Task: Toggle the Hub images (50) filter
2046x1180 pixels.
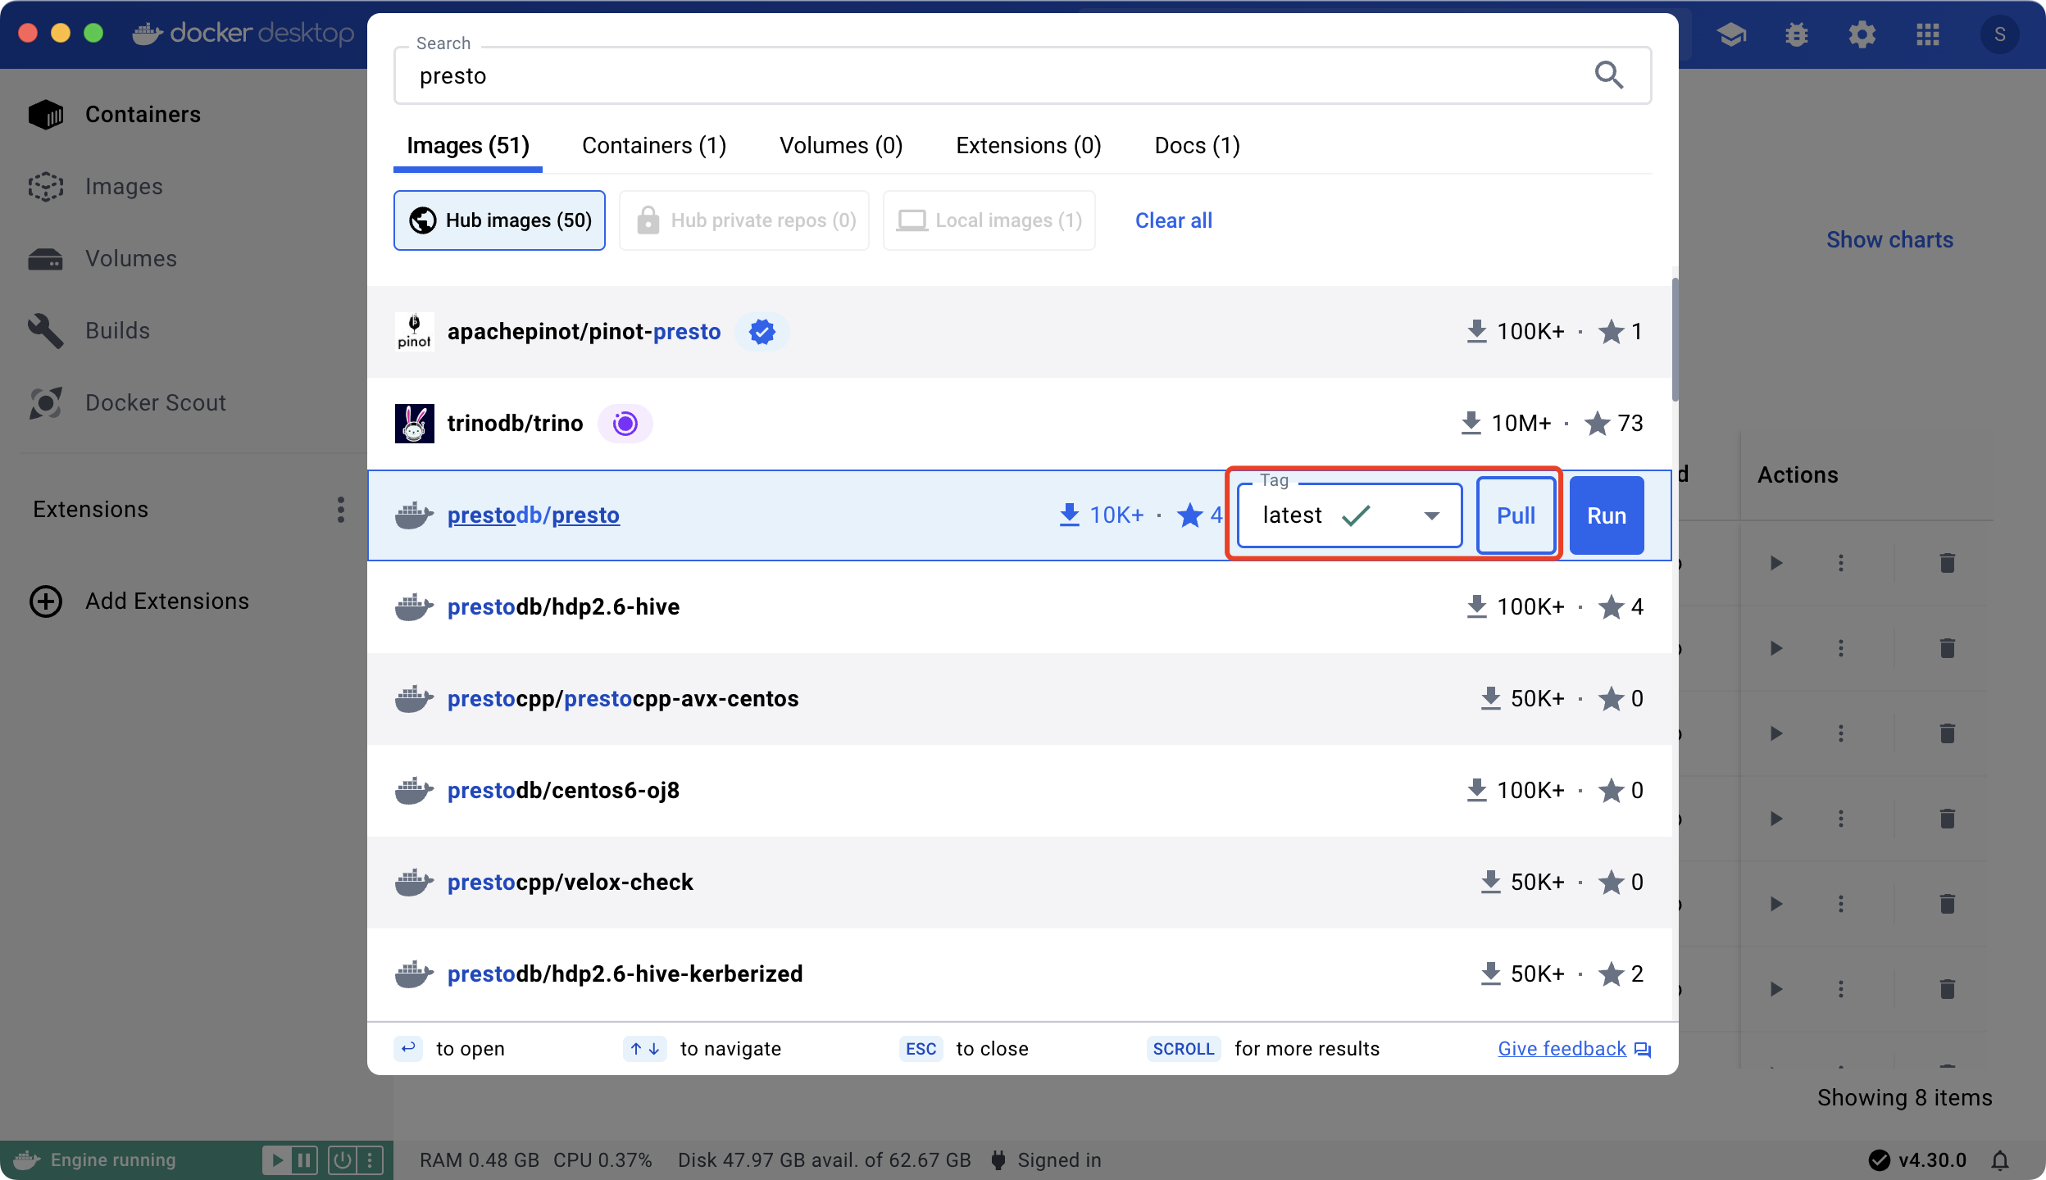Action: pos(499,220)
